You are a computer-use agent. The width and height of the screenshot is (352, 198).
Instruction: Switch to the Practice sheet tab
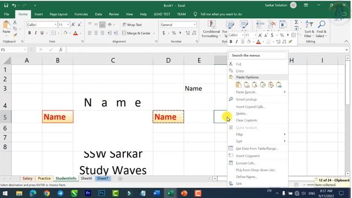click(x=44, y=178)
